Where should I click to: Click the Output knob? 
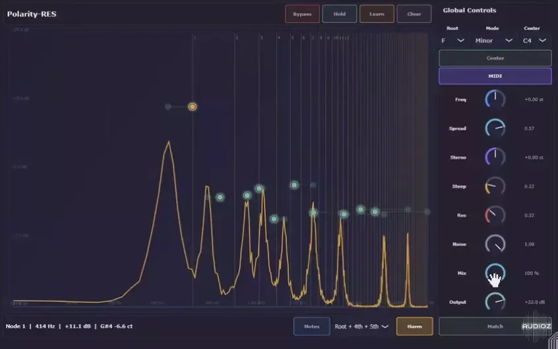(x=495, y=302)
